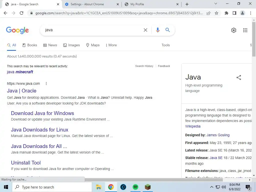Open a new browser tab
Screen dimensions: 256x192
pyautogui.click(x=187, y=4)
